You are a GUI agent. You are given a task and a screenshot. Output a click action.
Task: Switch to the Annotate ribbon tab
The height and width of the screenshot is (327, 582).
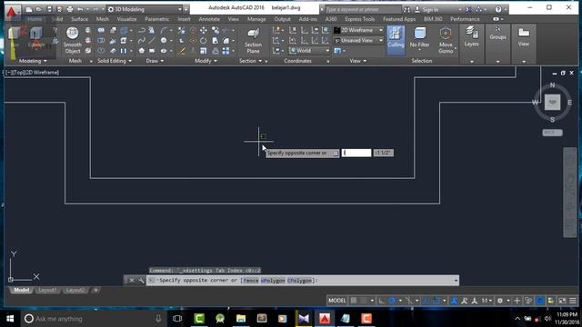click(x=209, y=19)
